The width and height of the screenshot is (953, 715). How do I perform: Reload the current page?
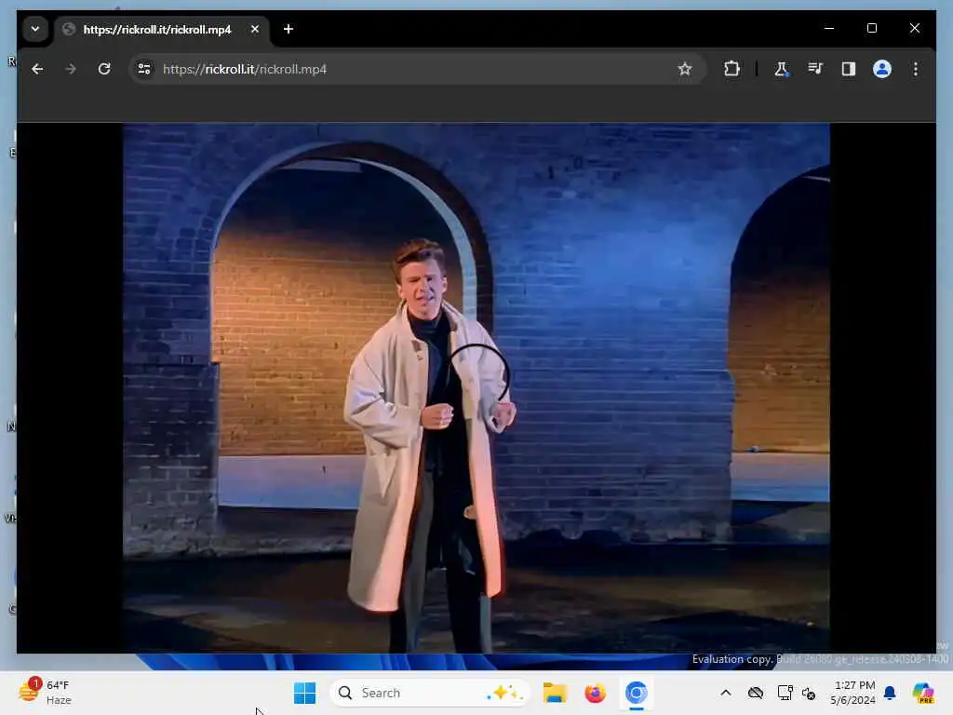pyautogui.click(x=104, y=69)
